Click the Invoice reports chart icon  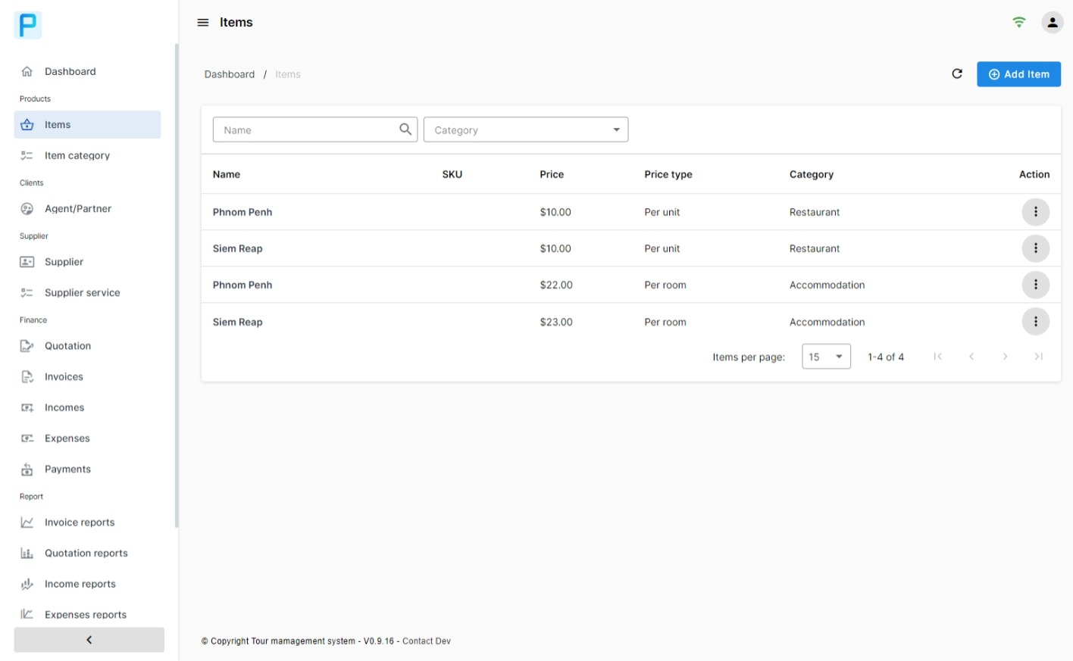pyautogui.click(x=27, y=522)
